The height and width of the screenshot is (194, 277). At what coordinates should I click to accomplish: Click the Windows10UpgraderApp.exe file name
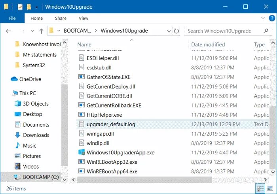pos(121,153)
